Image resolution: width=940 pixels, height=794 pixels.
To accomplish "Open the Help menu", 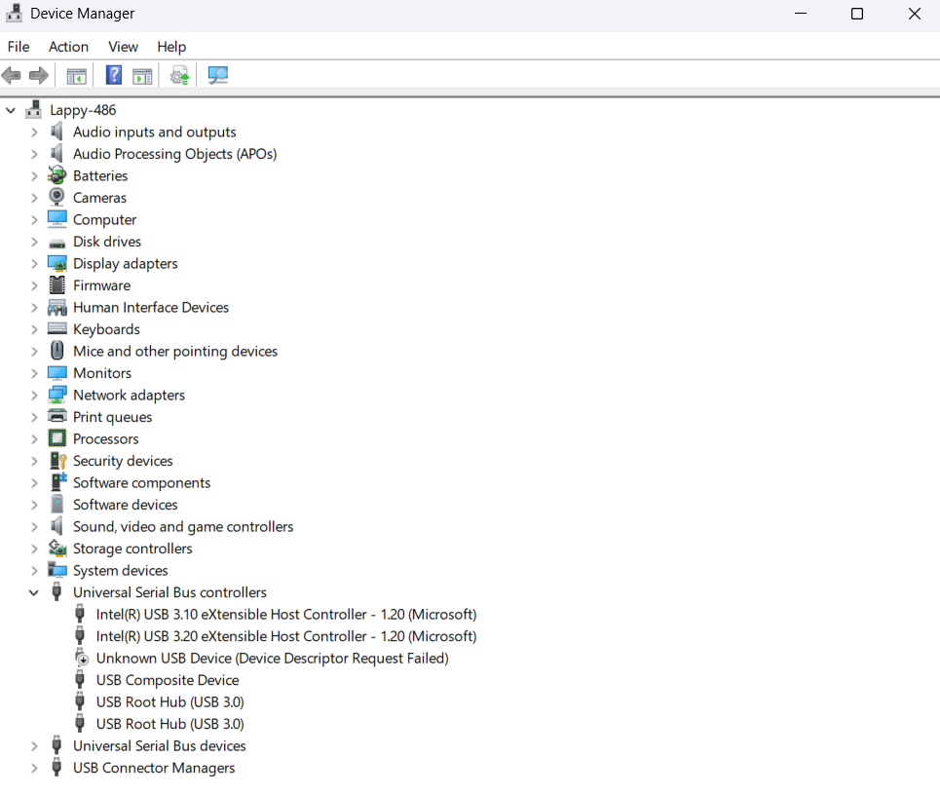I will coord(171,47).
